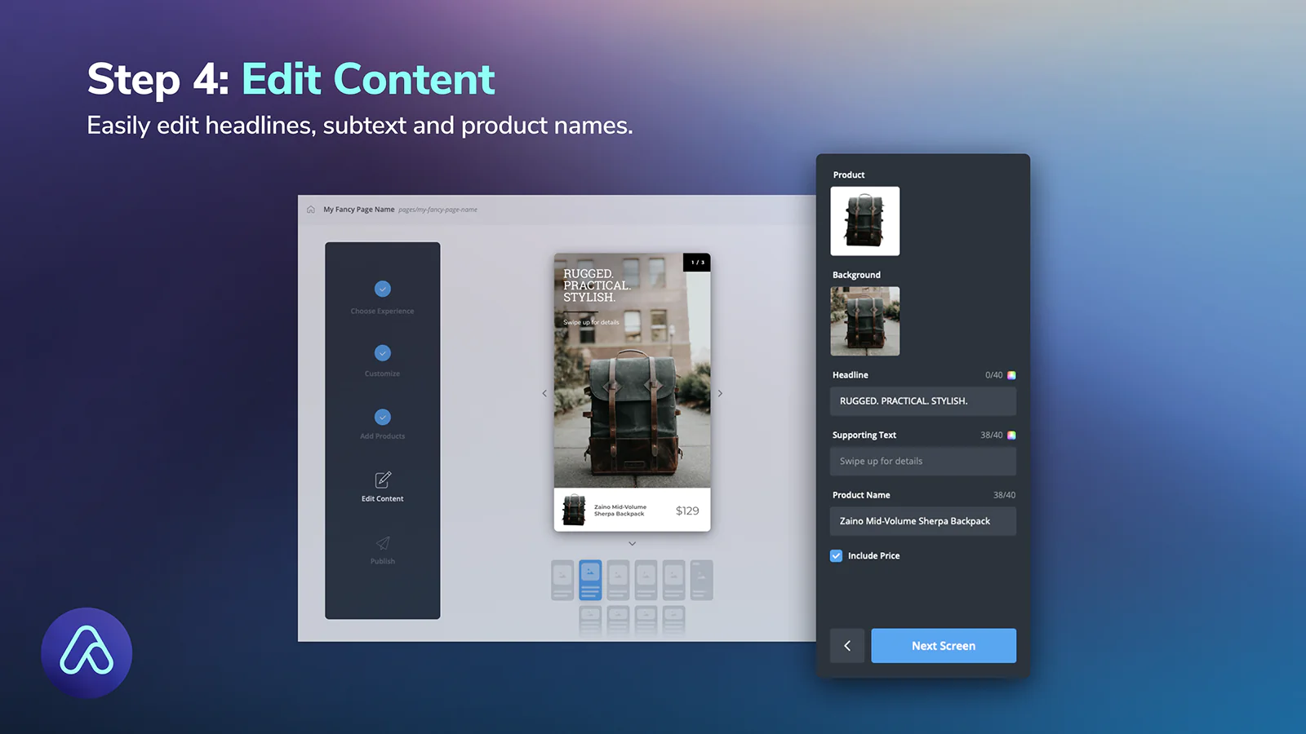
Task: Click the Next Screen button
Action: (943, 646)
